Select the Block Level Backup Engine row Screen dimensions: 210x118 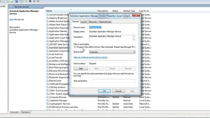(57, 74)
